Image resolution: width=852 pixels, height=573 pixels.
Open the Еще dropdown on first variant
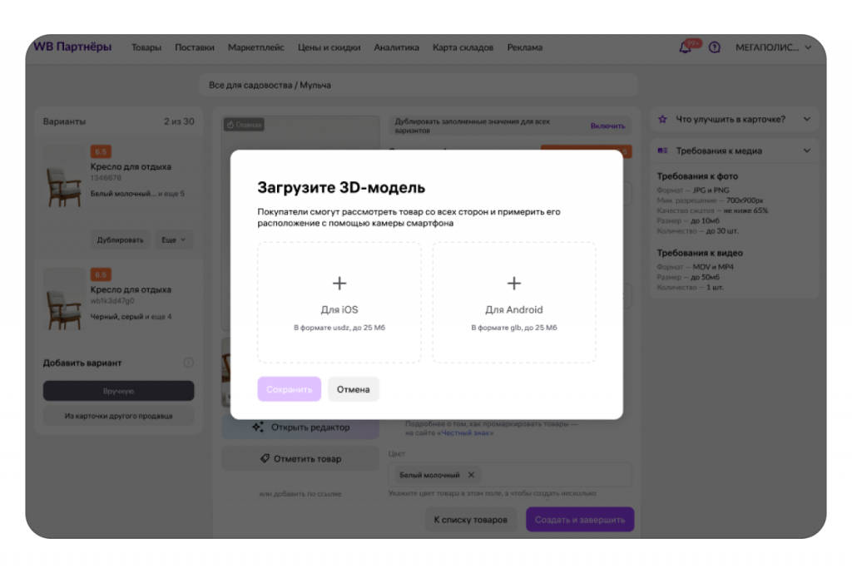173,240
